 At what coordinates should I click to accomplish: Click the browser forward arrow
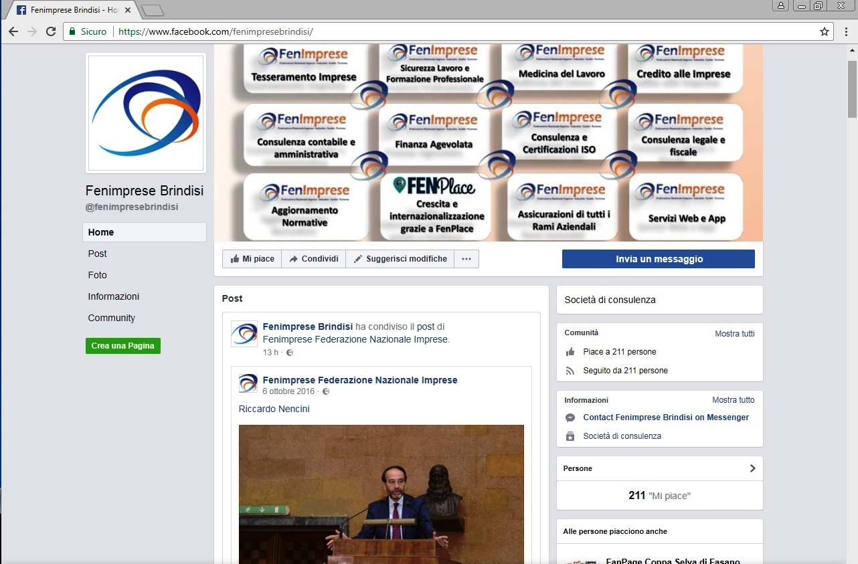[32, 31]
